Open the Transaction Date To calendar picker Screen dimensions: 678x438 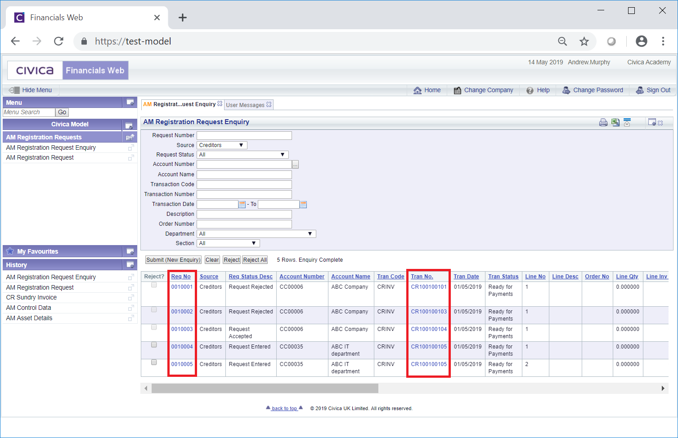pyautogui.click(x=303, y=205)
